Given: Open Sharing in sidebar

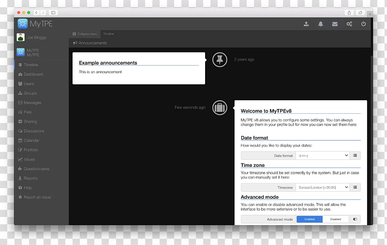Looking at the screenshot, I should pyautogui.click(x=28, y=121).
